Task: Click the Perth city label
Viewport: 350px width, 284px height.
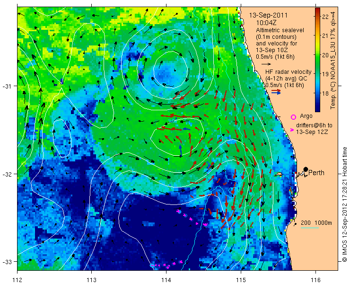Action: pyautogui.click(x=316, y=173)
